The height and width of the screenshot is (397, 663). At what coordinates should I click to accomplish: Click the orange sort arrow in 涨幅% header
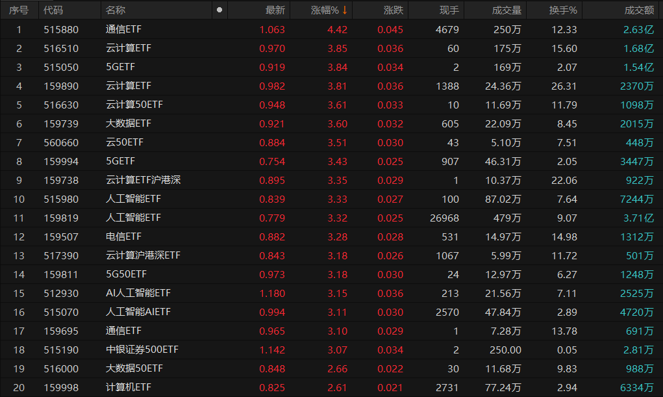345,10
